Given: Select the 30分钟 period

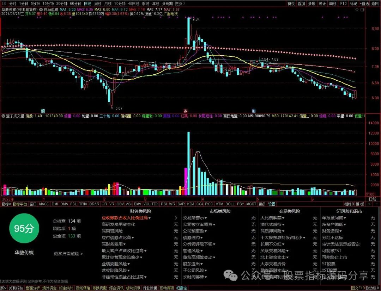Looking at the screenshot, I should (x=62, y=4).
